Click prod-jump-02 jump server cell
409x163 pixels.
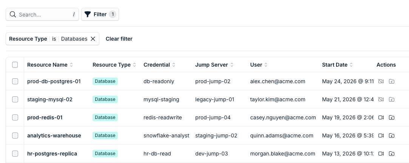click(213, 81)
